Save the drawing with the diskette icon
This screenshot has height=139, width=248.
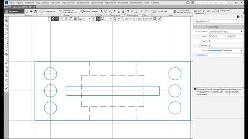tap(36, 11)
